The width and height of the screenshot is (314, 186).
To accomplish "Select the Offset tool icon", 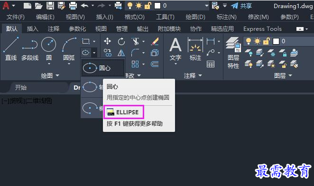I will 155,64.
